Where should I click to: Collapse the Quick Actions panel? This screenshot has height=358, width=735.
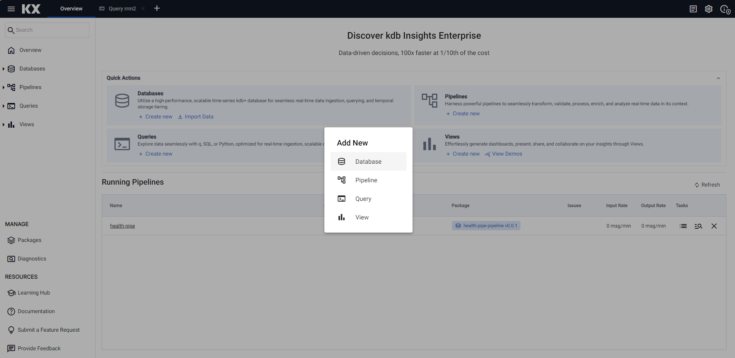(x=718, y=78)
